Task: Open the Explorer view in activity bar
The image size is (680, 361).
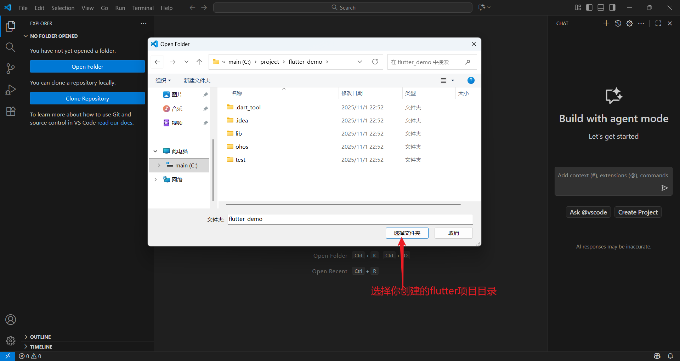Action: 11,26
